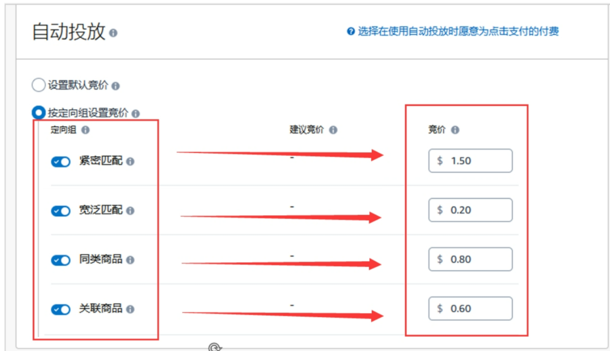Select the 按定向组设置竞价 radio option

[38, 113]
